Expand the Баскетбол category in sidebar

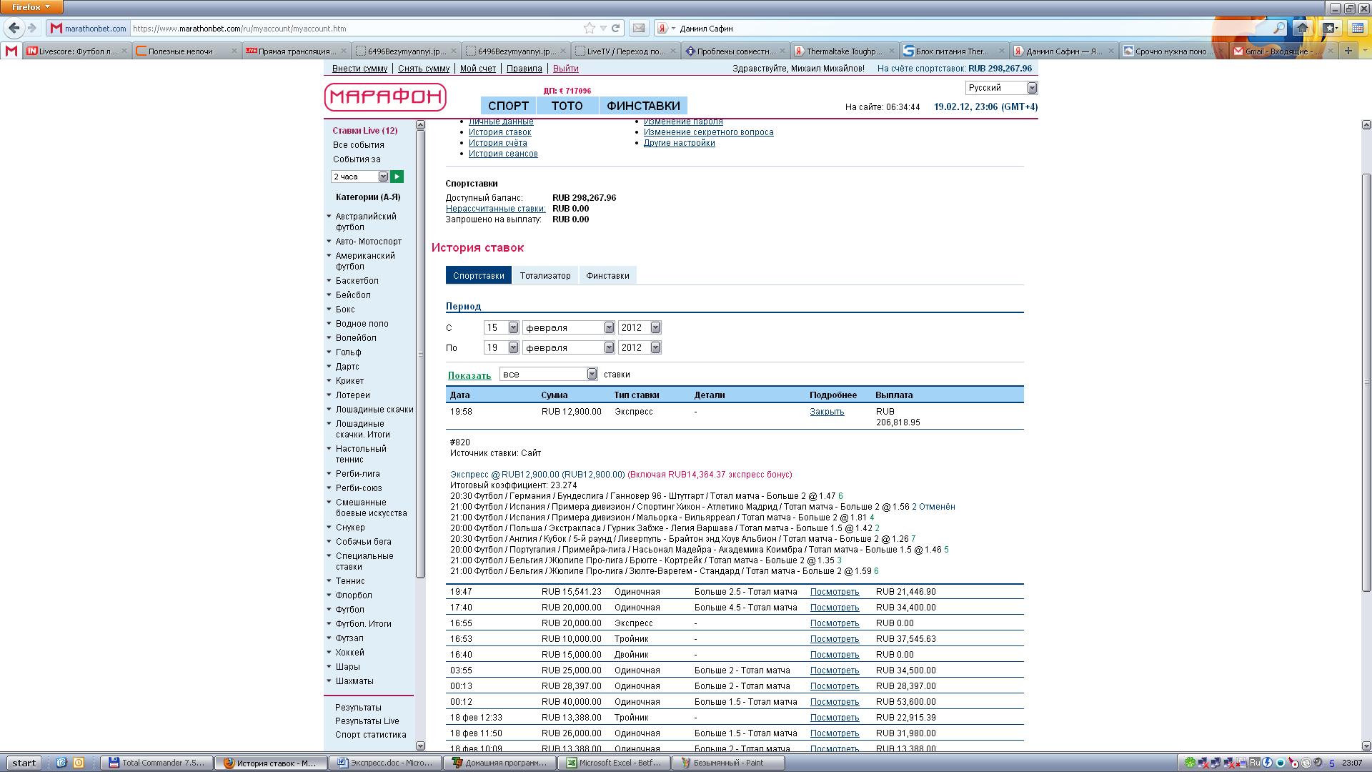pyautogui.click(x=357, y=281)
